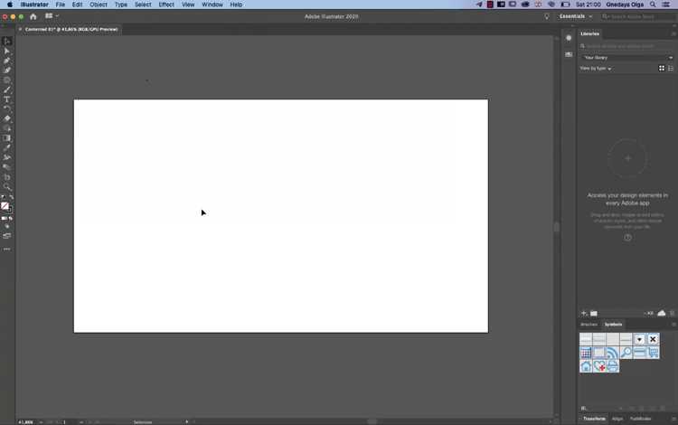Click the Home icon in the top bar
678x425 pixels.
(33, 16)
